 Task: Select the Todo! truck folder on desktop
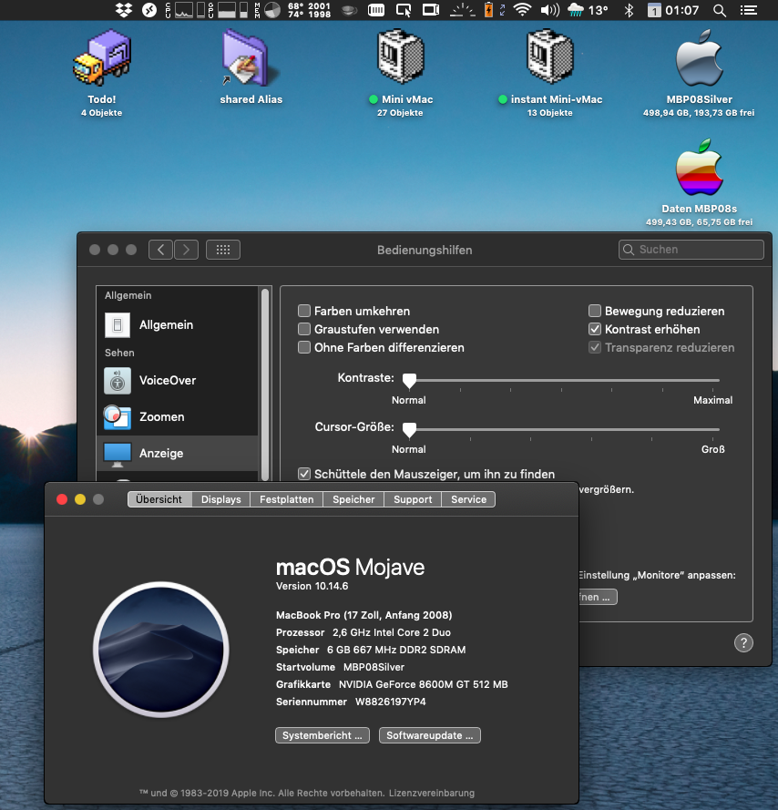[x=102, y=57]
